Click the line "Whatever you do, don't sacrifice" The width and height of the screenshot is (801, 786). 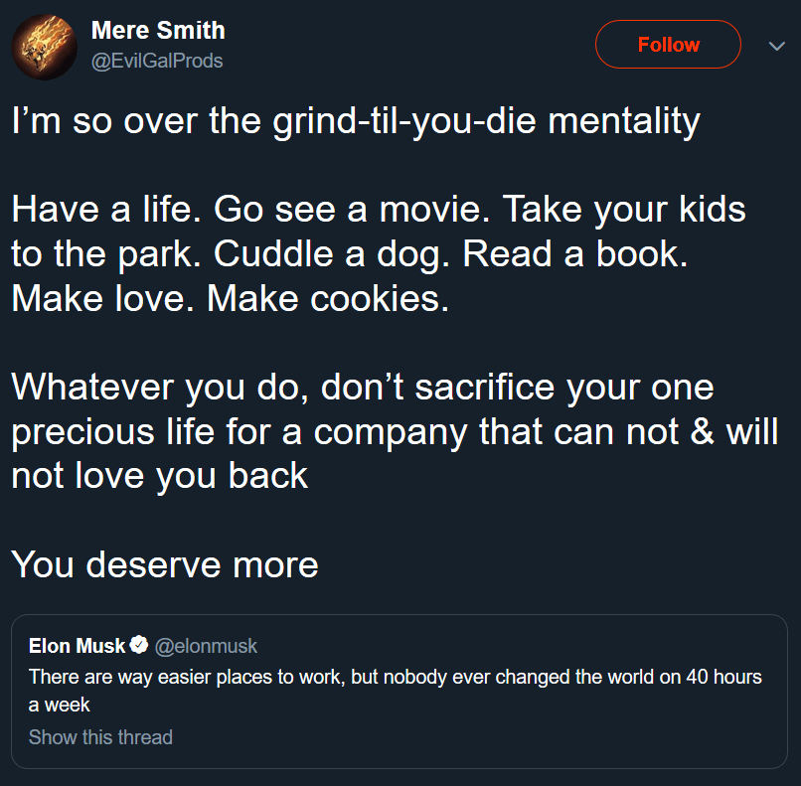(x=362, y=386)
